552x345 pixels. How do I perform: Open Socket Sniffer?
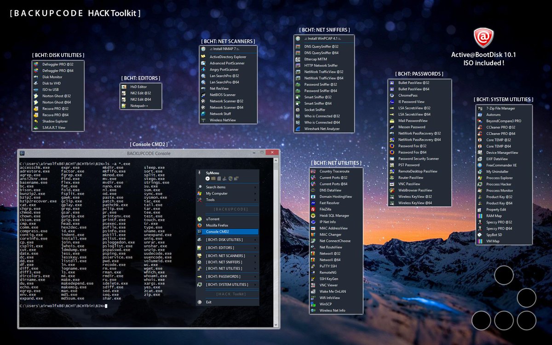point(324,110)
